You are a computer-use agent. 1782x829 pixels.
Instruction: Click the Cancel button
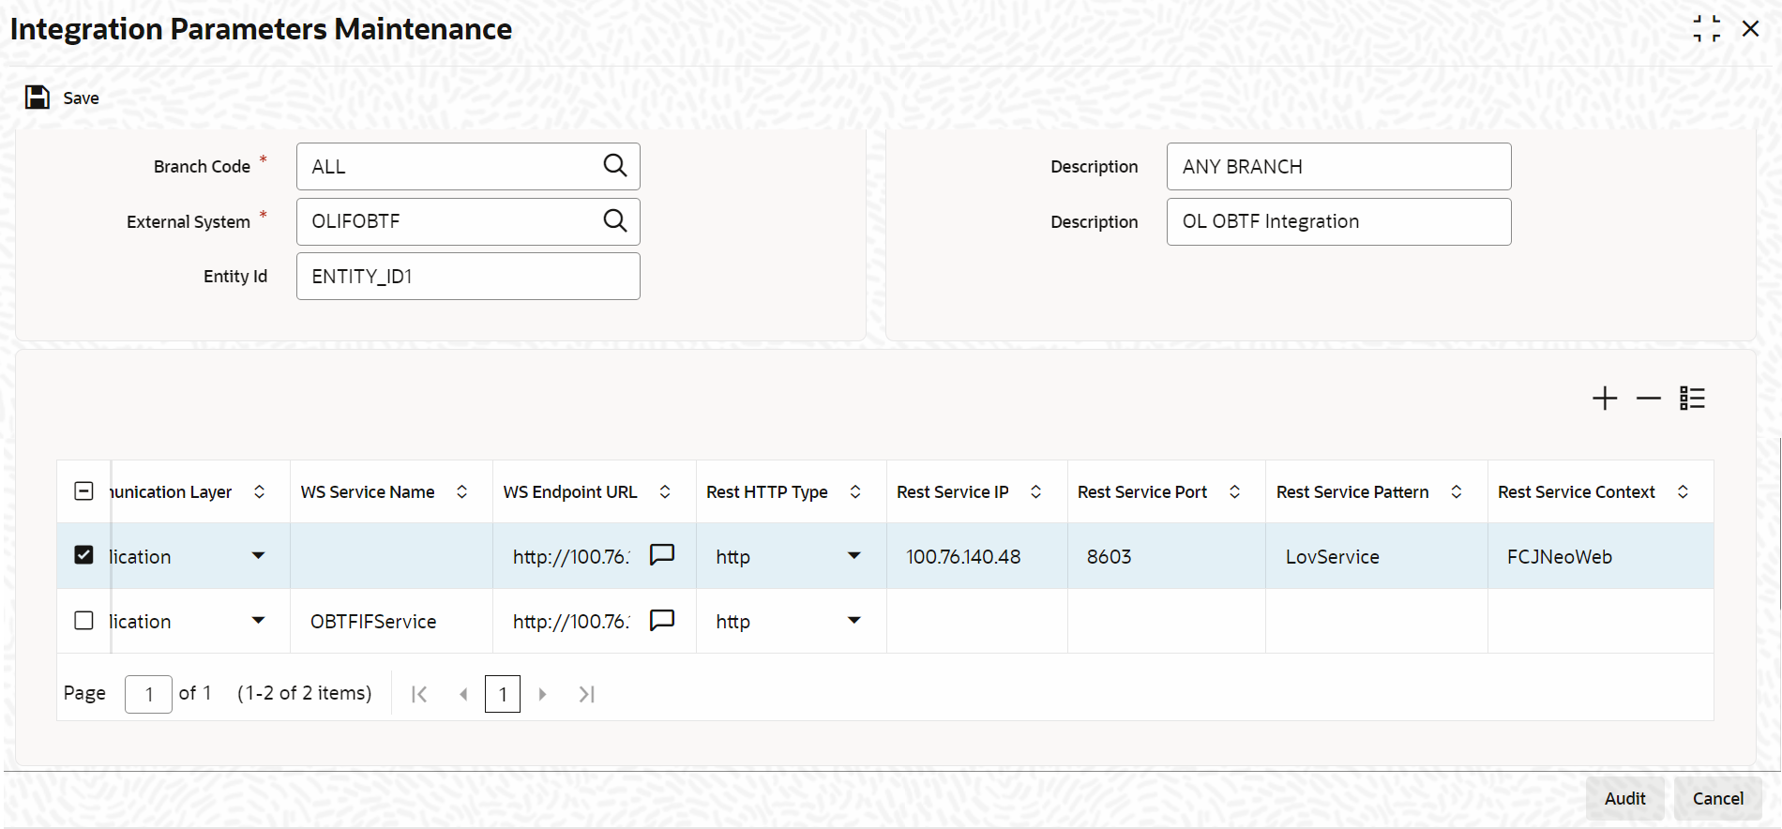click(x=1718, y=798)
